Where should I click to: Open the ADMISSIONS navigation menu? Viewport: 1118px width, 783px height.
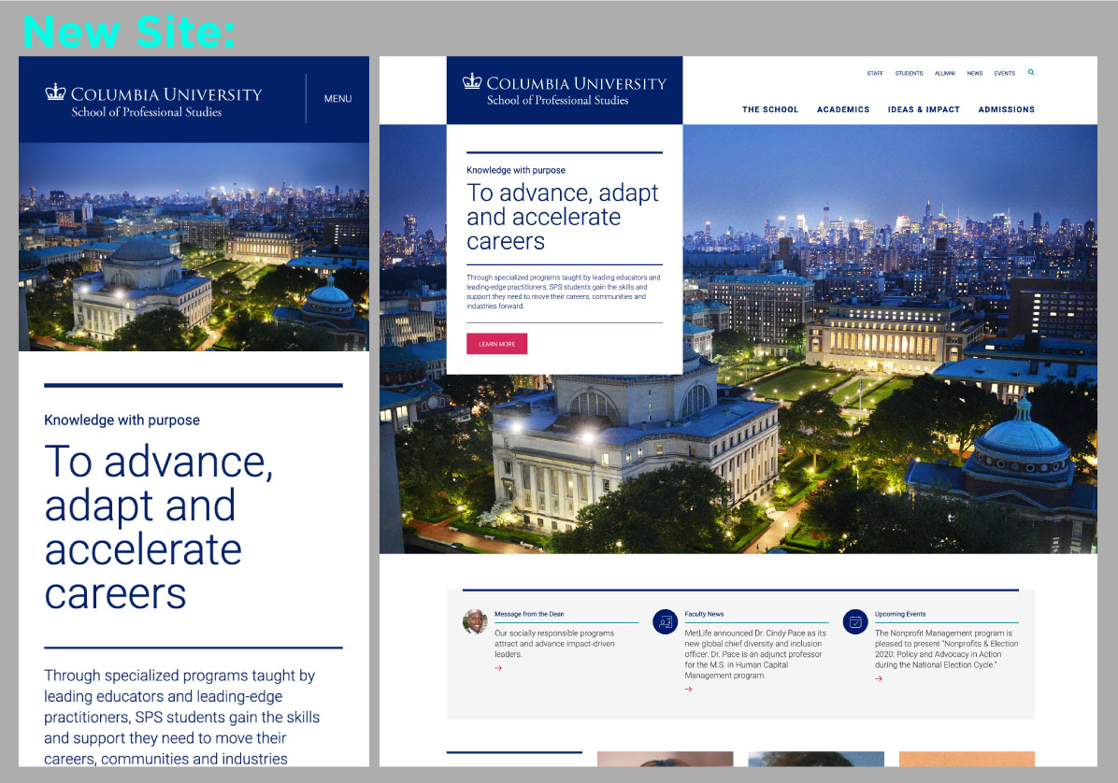[x=1006, y=109]
